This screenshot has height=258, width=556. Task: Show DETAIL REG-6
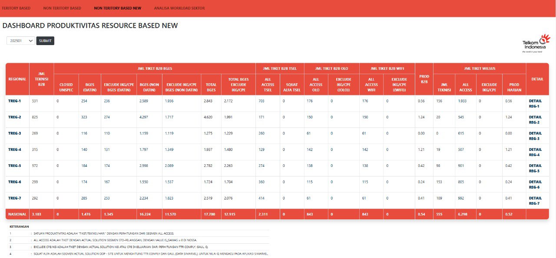[x=535, y=184]
